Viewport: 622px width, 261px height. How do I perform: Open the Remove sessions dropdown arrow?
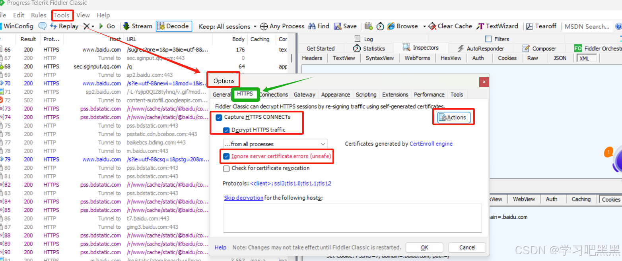pos(93,26)
